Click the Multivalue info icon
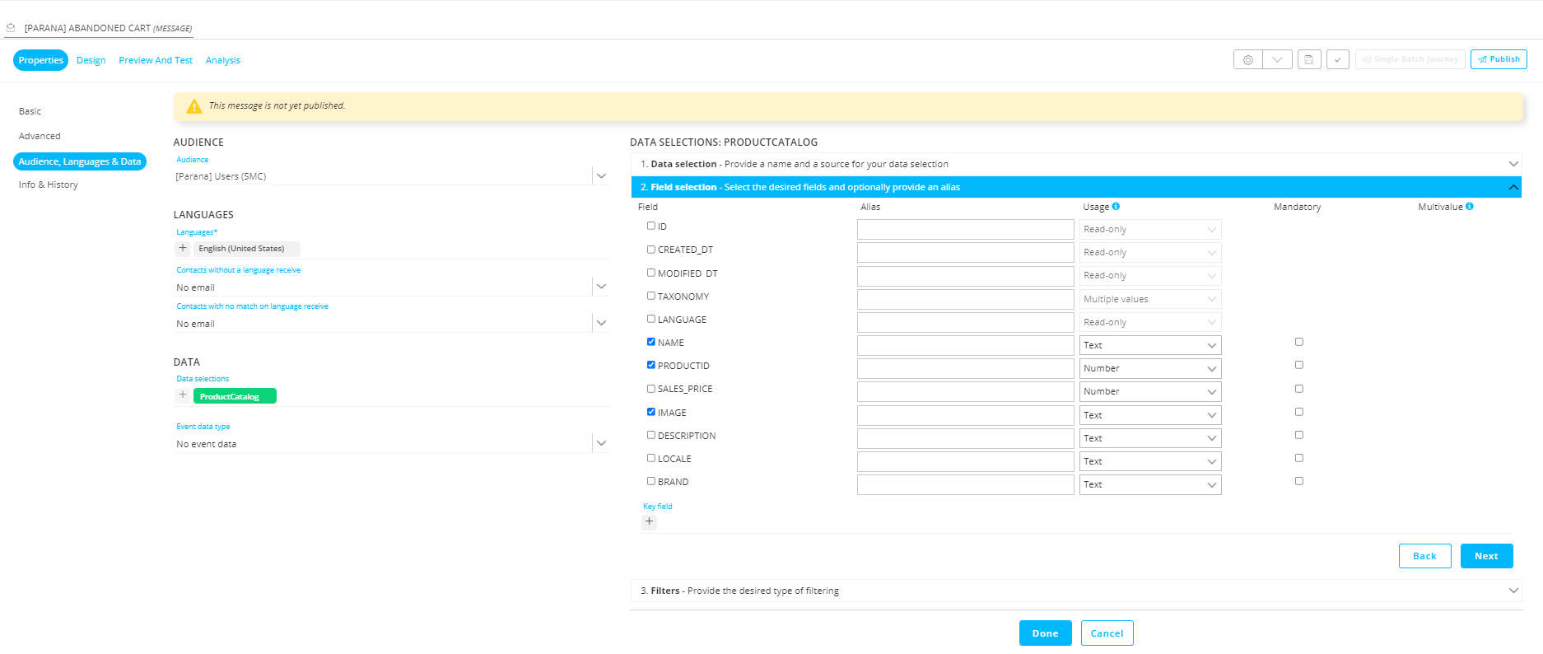 click(x=1469, y=207)
